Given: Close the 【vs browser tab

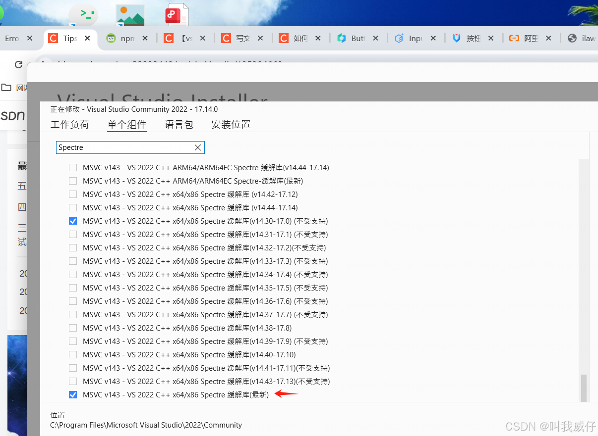Looking at the screenshot, I should click(x=203, y=38).
